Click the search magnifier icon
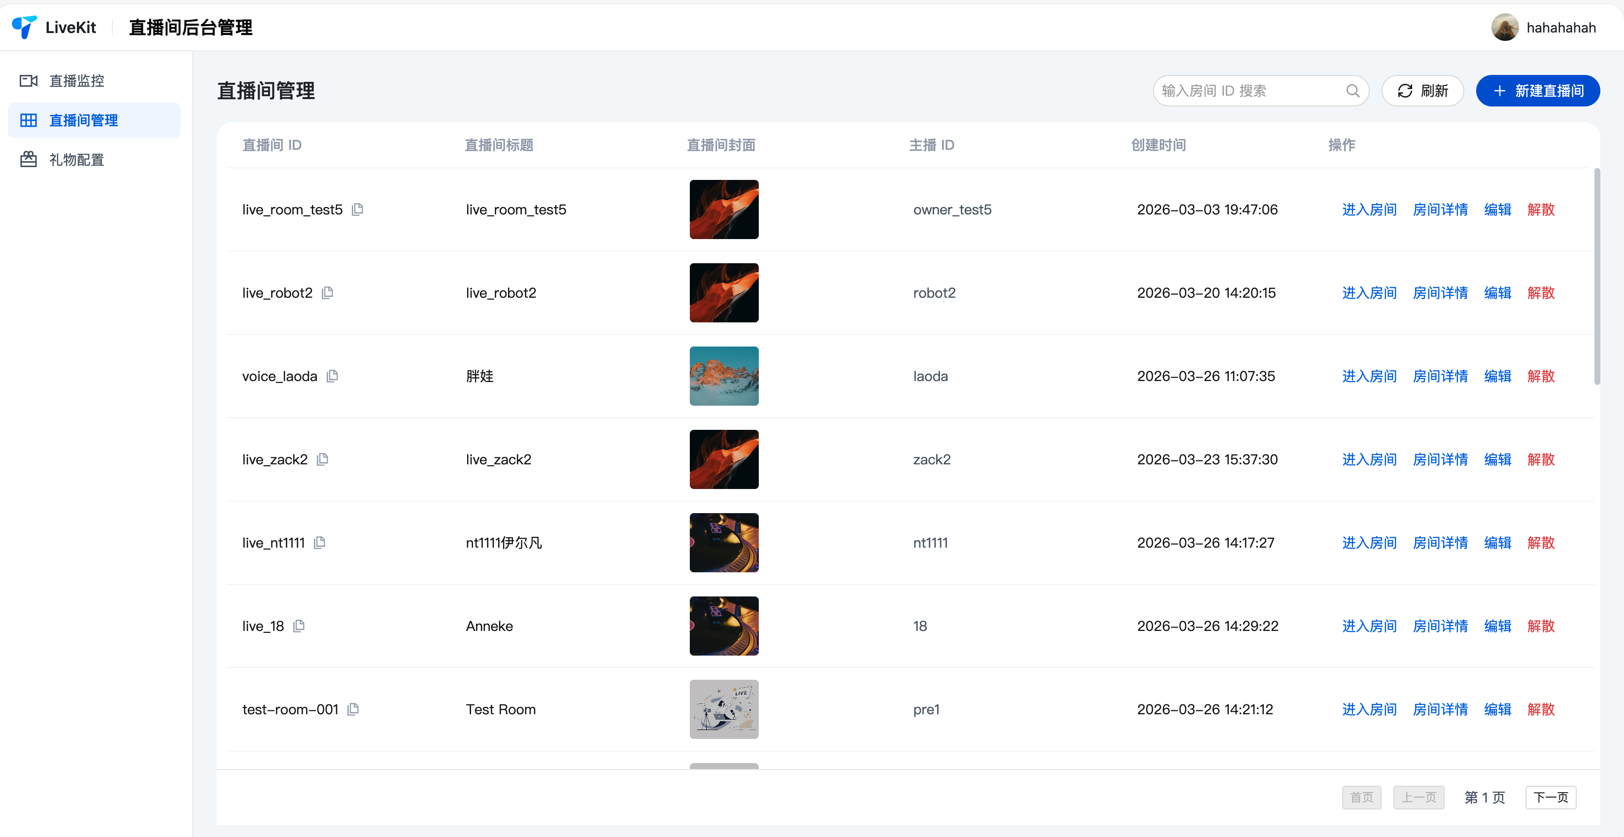The width and height of the screenshot is (1624, 837). (x=1353, y=90)
